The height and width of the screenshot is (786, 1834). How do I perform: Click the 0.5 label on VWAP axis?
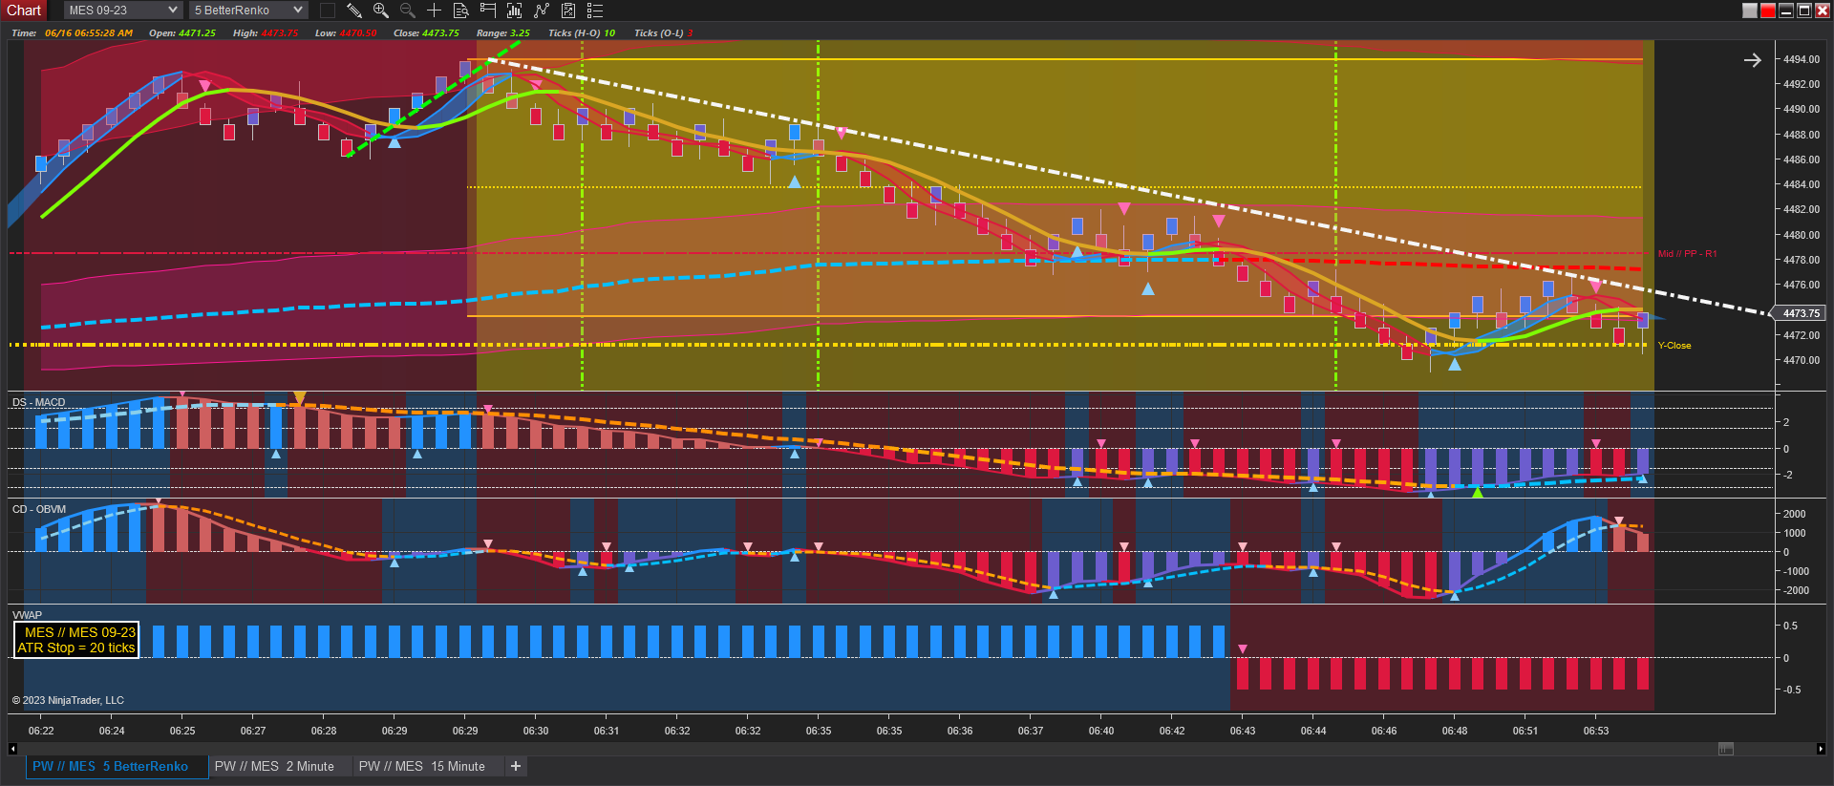(x=1791, y=626)
